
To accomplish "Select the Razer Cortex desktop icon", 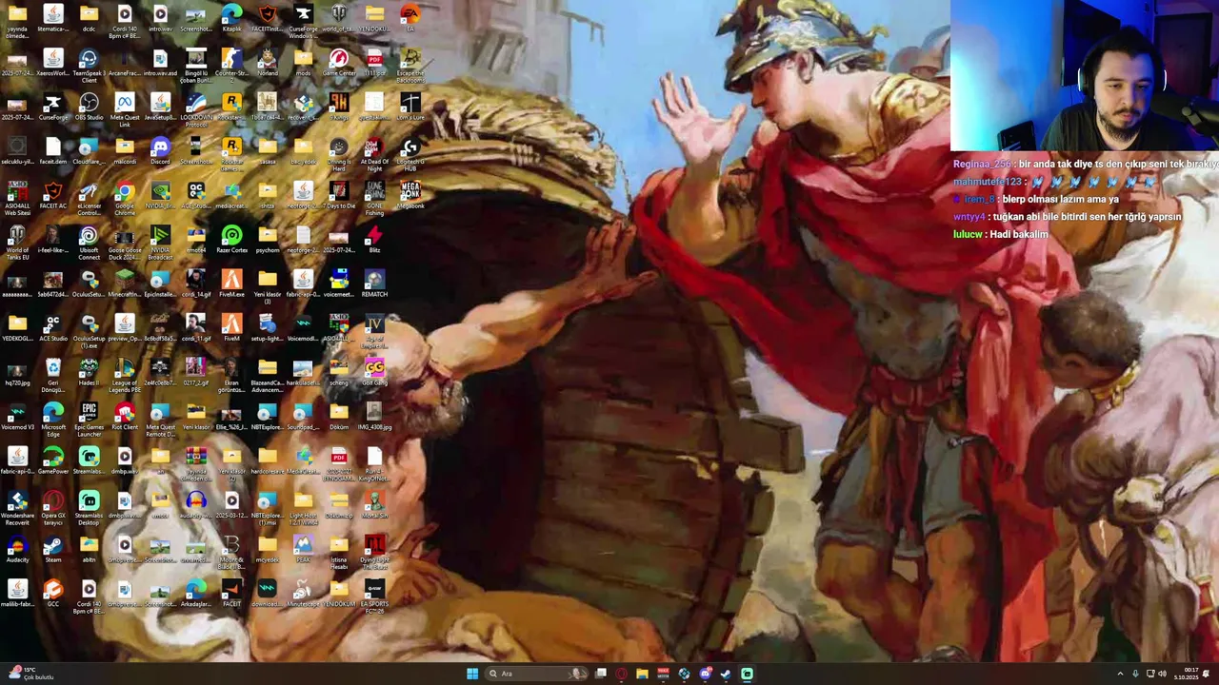I will coord(231,240).
